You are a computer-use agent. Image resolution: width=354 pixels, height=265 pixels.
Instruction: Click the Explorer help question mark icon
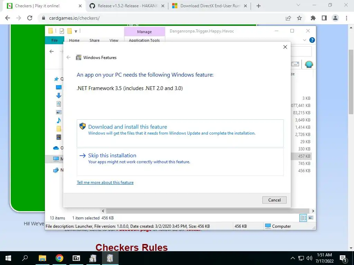click(x=312, y=40)
